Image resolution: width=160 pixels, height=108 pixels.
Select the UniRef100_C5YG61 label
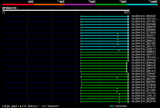pos(143,38)
